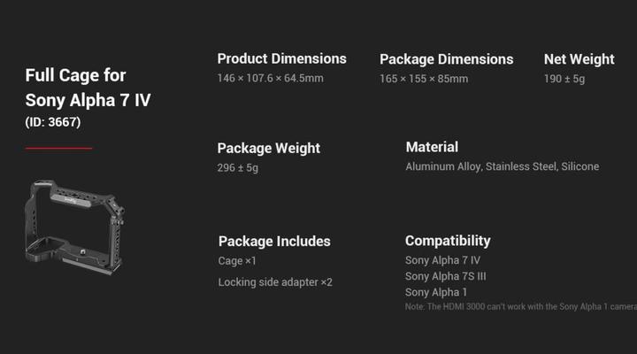The width and height of the screenshot is (637, 354).
Task: Click the Full Cage for Sony Alpha title
Action: click(x=88, y=88)
